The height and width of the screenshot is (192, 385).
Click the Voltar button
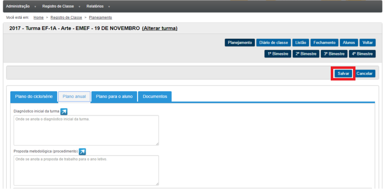(x=368, y=43)
